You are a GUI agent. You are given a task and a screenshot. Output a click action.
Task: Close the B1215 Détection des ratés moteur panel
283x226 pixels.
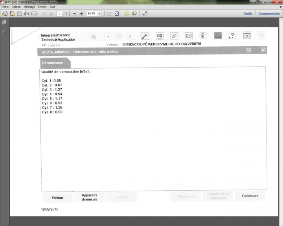pyautogui.click(x=263, y=50)
